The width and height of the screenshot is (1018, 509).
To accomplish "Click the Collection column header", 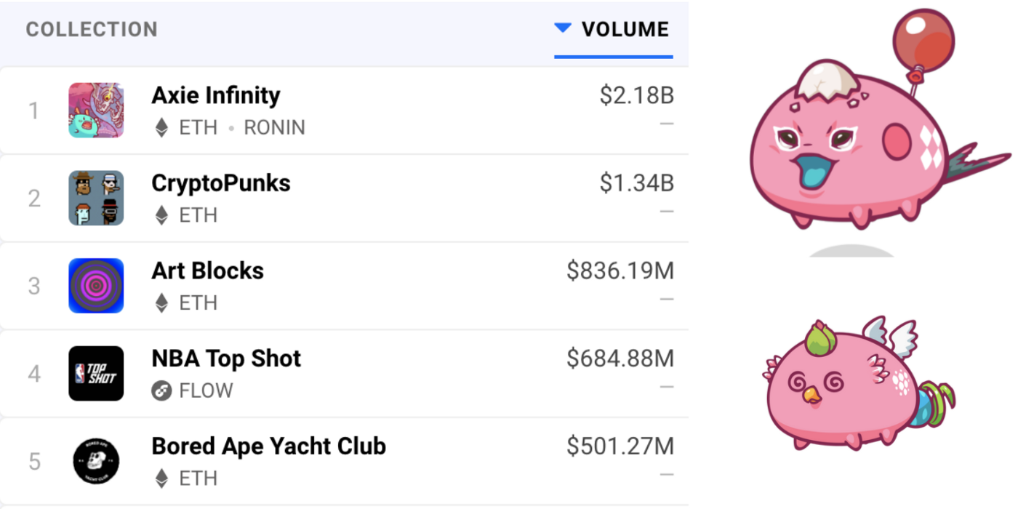I will point(92,30).
